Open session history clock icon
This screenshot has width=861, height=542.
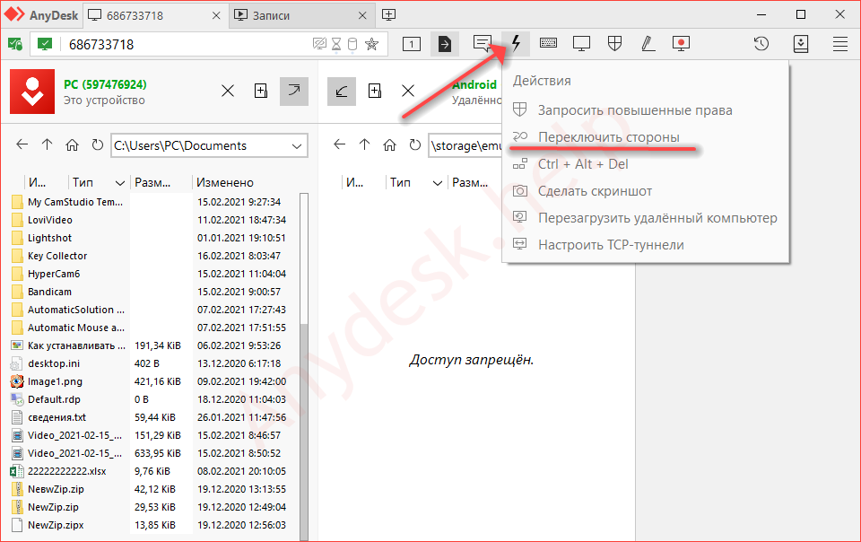point(761,43)
